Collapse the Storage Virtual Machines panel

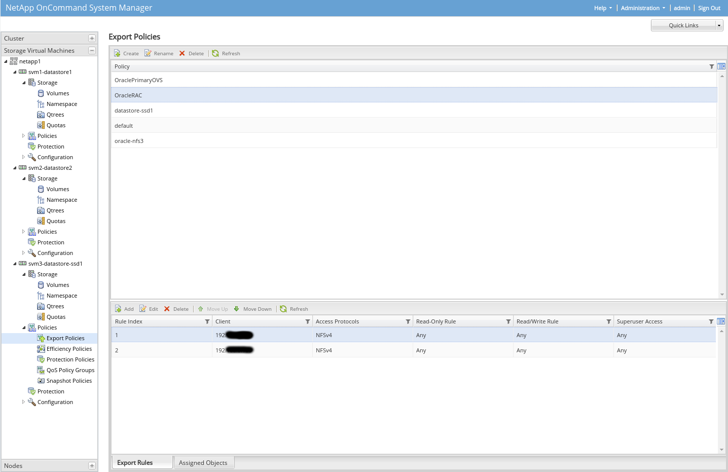pyautogui.click(x=92, y=51)
